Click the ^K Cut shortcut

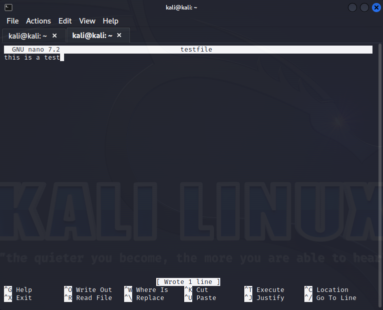[196, 290]
